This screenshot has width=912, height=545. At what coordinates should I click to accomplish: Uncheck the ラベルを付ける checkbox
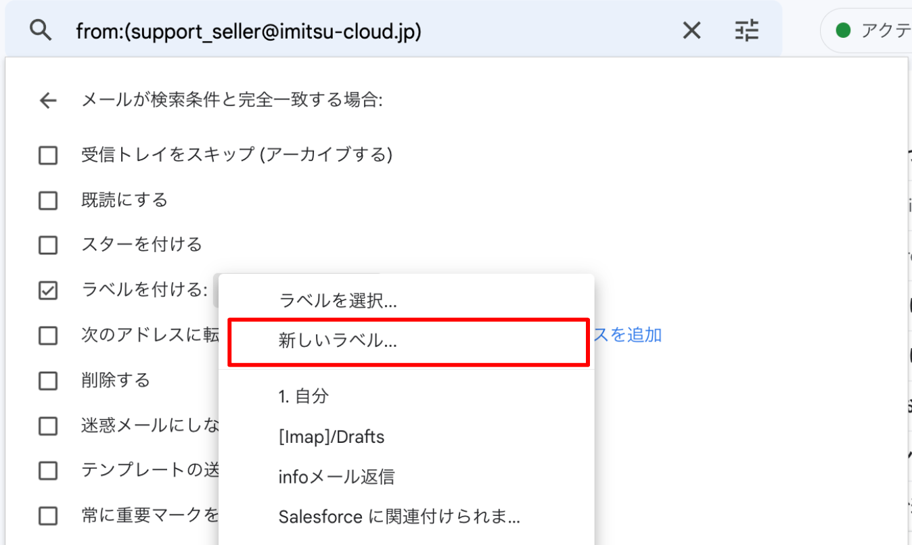[x=48, y=290]
